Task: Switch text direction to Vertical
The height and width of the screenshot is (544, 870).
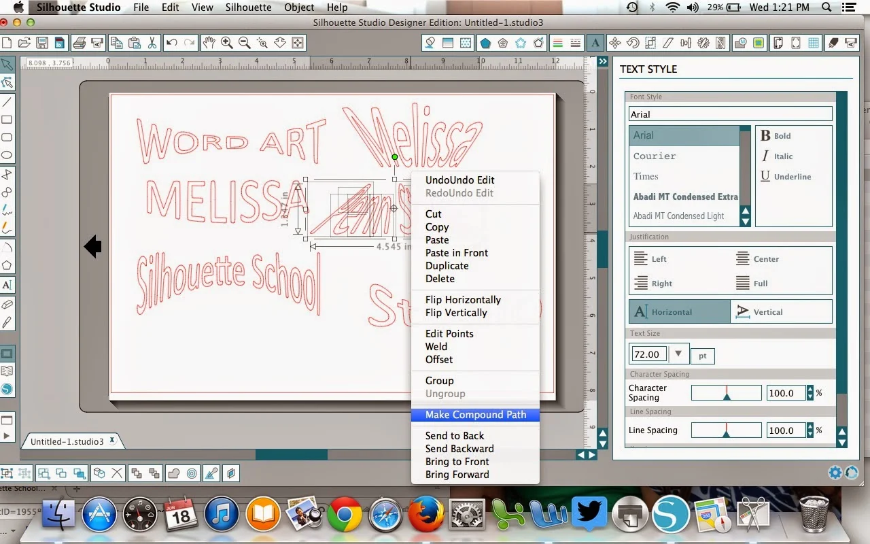Action: coord(781,311)
